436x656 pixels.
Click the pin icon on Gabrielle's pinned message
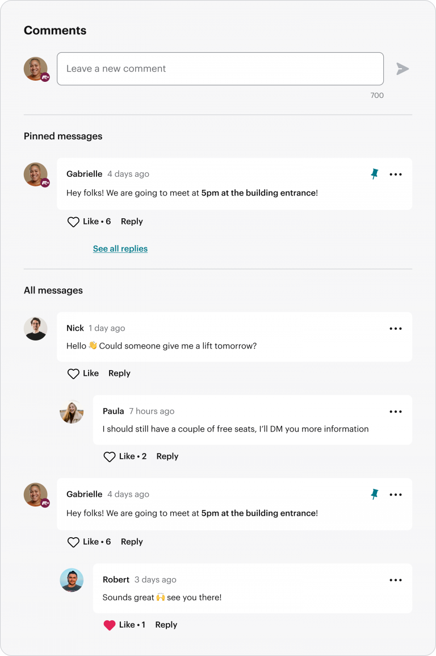[x=375, y=175]
